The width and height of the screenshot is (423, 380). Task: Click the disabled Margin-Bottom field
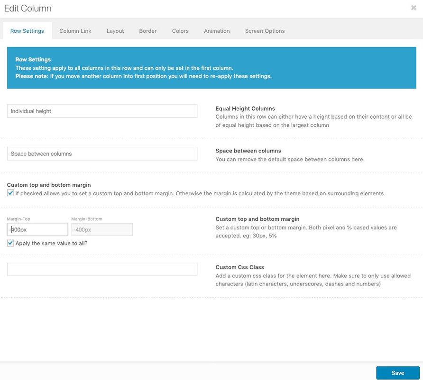pyautogui.click(x=102, y=229)
